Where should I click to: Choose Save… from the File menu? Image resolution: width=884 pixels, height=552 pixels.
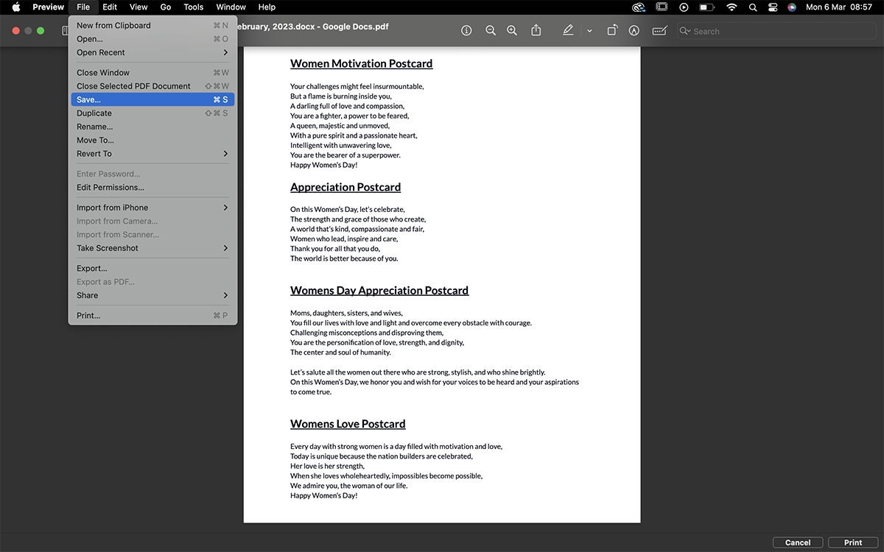152,99
